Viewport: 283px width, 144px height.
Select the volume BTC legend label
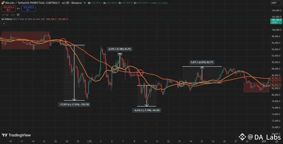[x=8, y=15]
